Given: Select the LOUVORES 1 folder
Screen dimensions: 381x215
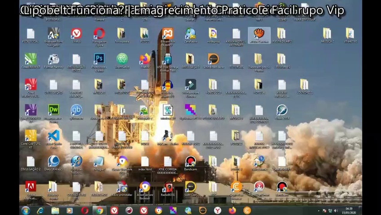Looking at the screenshot, I should 305,87.
